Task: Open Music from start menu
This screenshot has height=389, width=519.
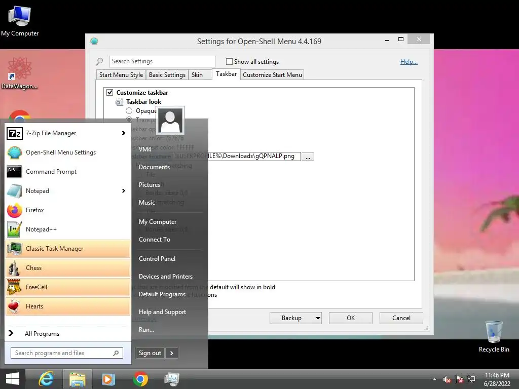Action: (x=146, y=203)
